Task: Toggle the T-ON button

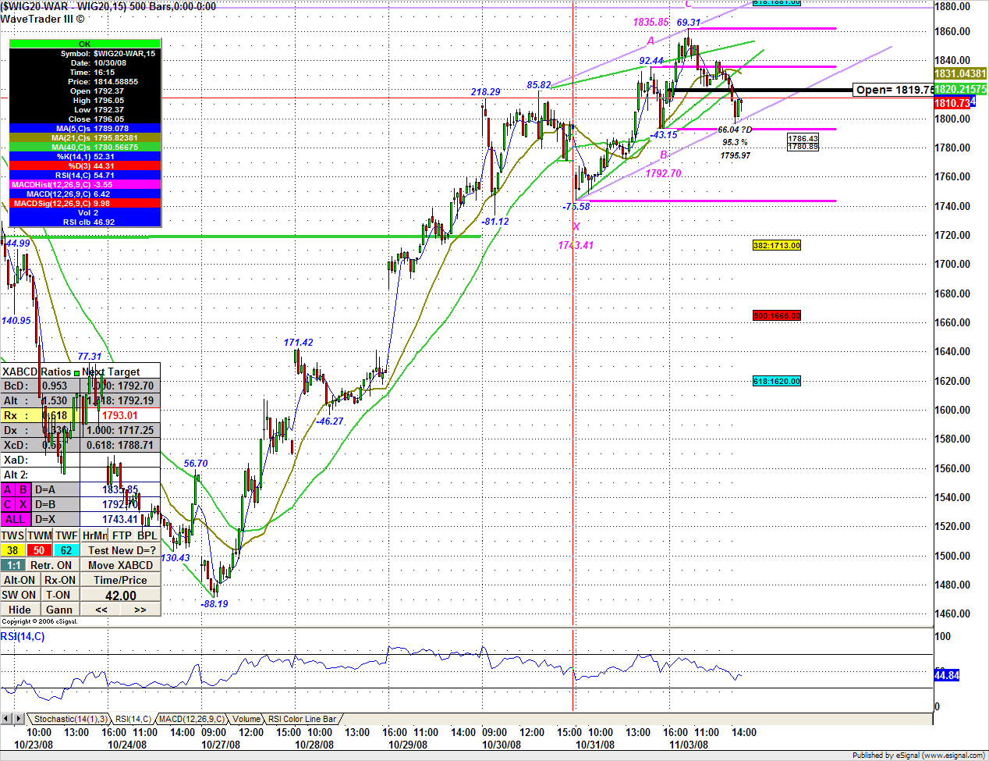Action: coord(60,595)
